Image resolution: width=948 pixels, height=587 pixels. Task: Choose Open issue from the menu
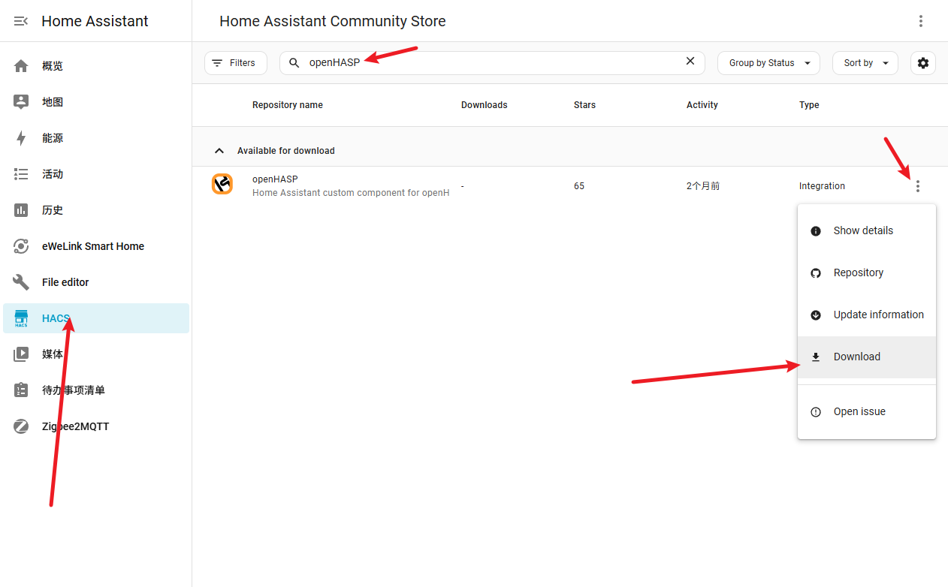(867, 411)
